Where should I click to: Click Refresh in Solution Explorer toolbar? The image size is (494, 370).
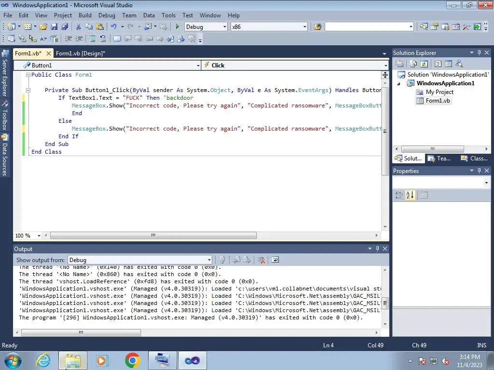tap(424, 64)
